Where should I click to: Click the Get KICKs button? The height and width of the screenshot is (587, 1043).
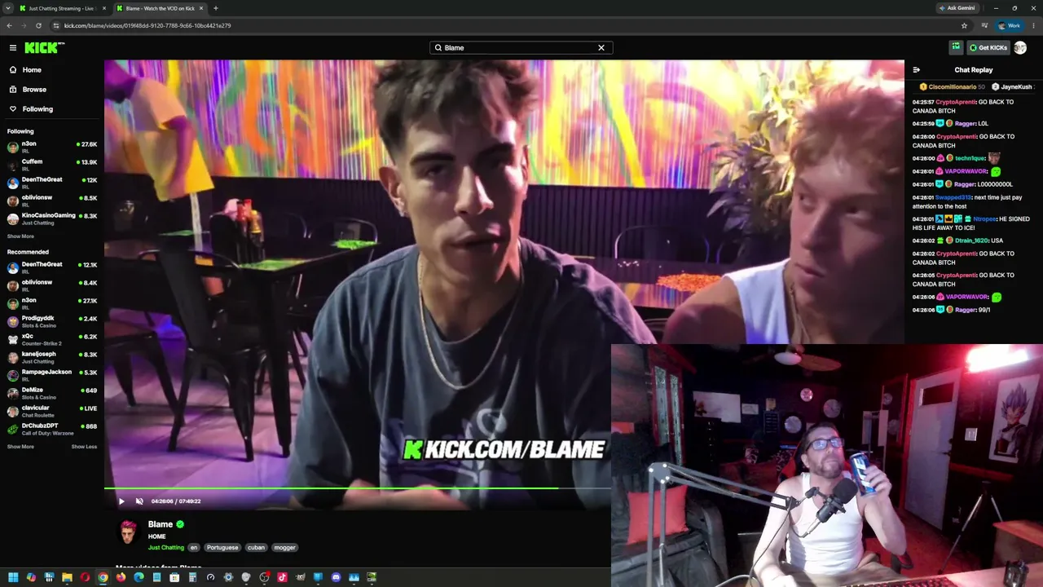(988, 47)
